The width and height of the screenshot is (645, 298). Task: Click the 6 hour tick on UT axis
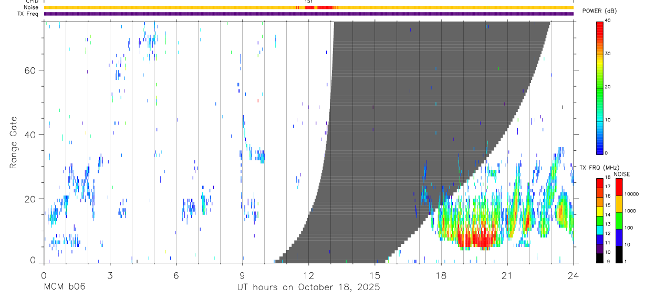click(176, 275)
